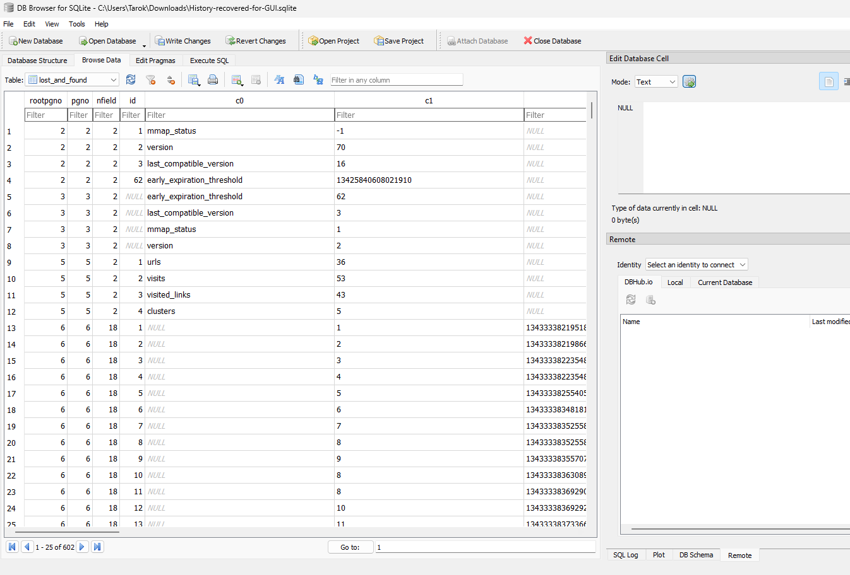
Task: Go to the previous page of records
Action: coord(27,547)
